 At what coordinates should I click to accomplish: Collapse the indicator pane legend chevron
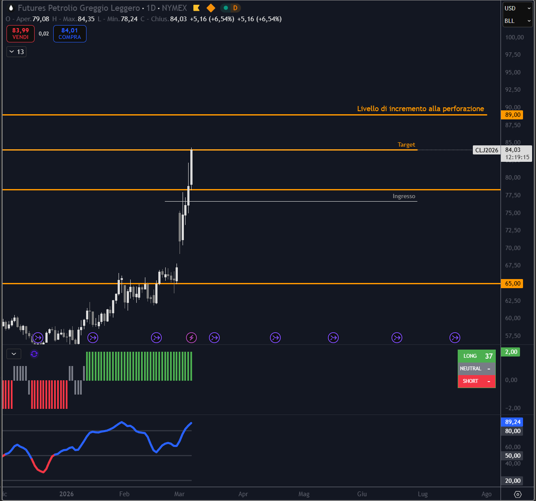click(x=14, y=354)
